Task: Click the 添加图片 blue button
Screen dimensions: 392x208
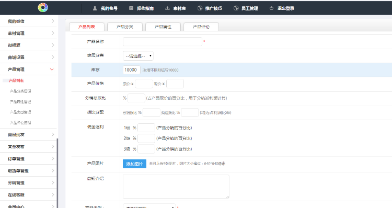Action: tap(134, 164)
